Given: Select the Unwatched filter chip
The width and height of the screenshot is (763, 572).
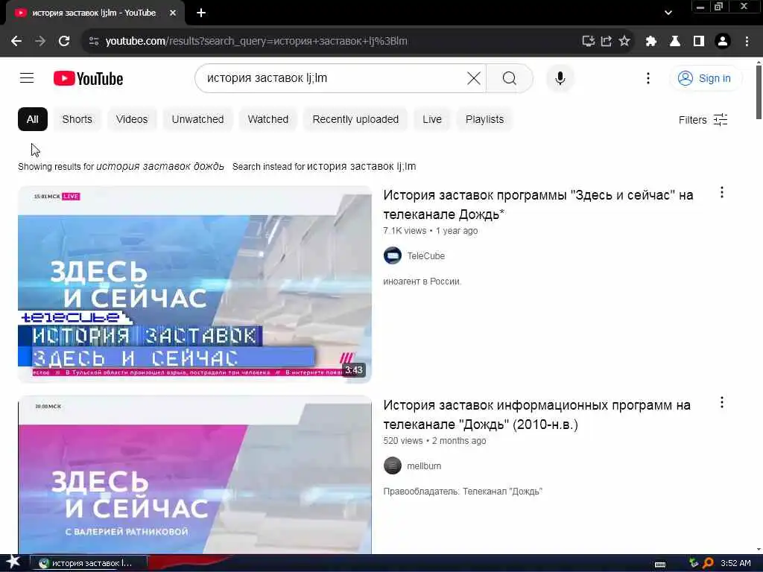Looking at the screenshot, I should tap(197, 119).
